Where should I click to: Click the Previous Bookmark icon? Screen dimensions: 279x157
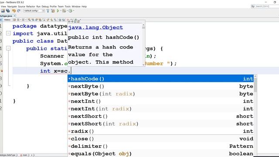pos(48,20)
